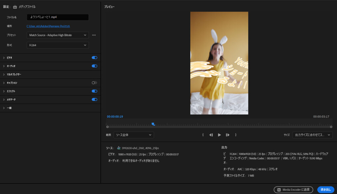Image resolution: width=337 pixels, height=194 pixels.
Task: Click current timecode 00:00:00:19
Action: pos(115,117)
